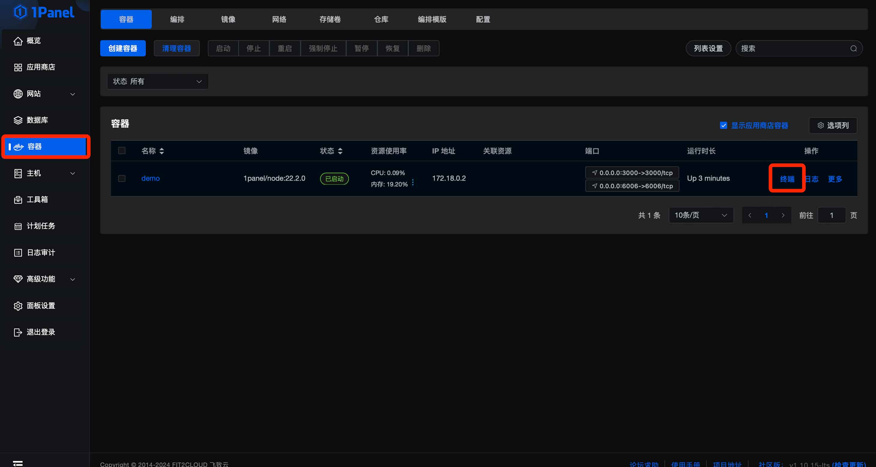Screen dimensions: 876x467
Task: Click resource usage three-dot icon
Action: point(413,183)
